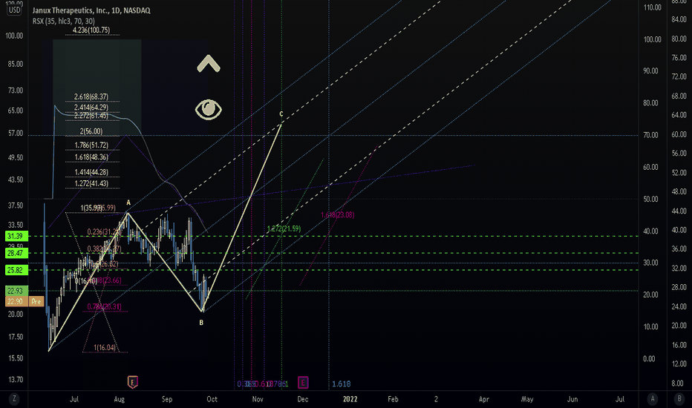The height and width of the screenshot is (408, 692).
Task: Click the upward chevron arrow icon
Action: (209, 65)
